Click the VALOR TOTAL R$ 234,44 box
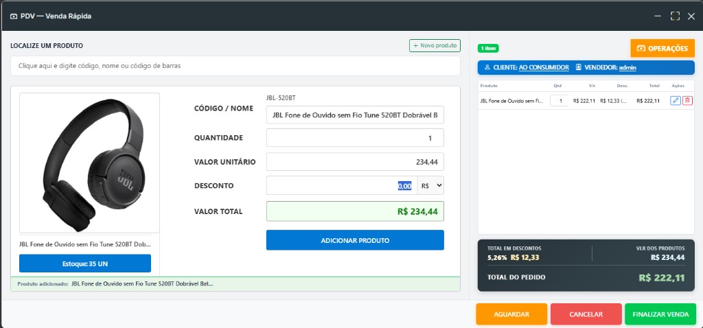The image size is (703, 328). pos(355,211)
